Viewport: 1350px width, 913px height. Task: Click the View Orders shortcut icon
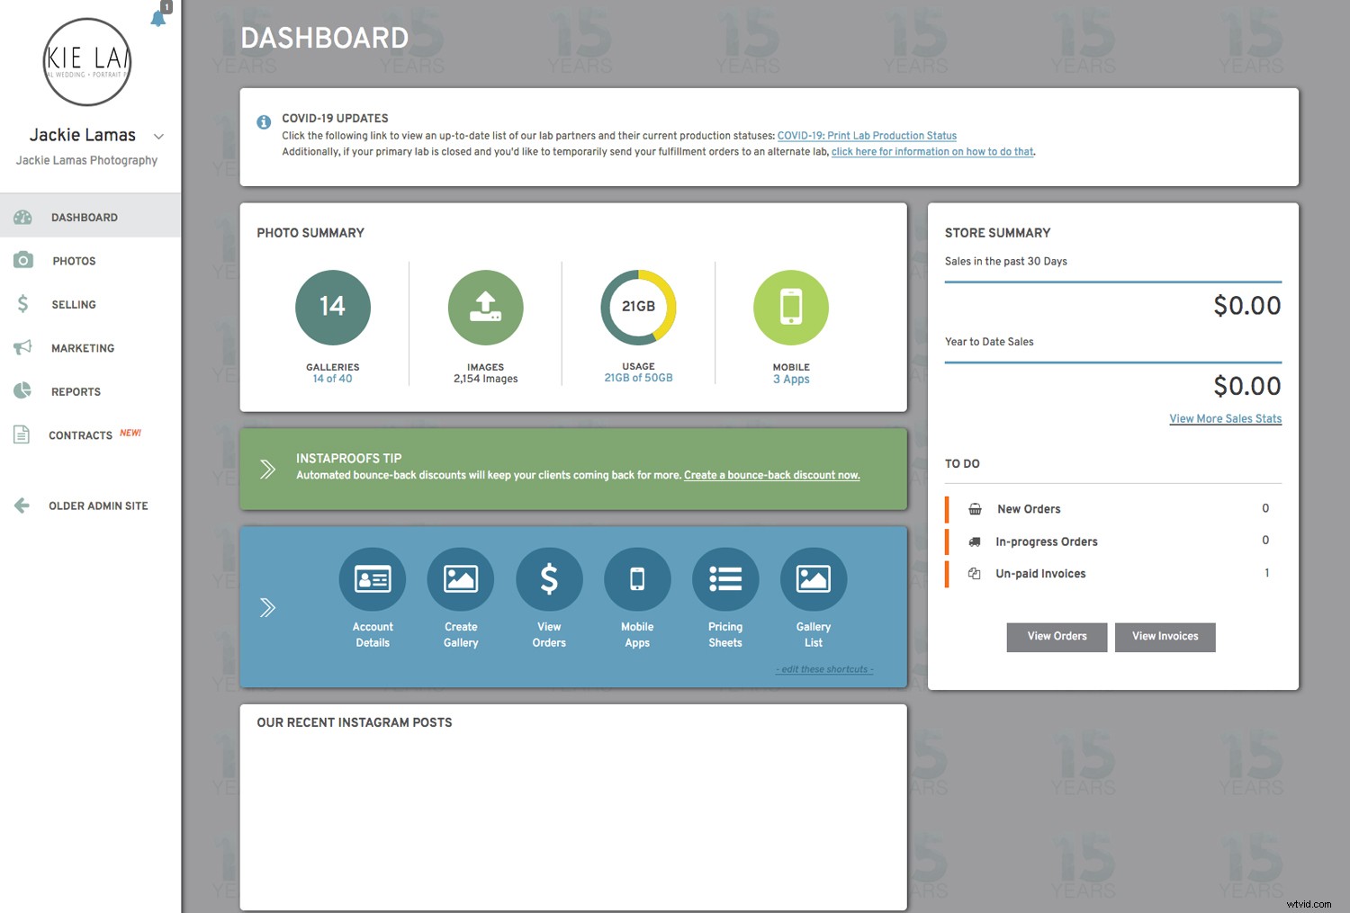pos(549,579)
